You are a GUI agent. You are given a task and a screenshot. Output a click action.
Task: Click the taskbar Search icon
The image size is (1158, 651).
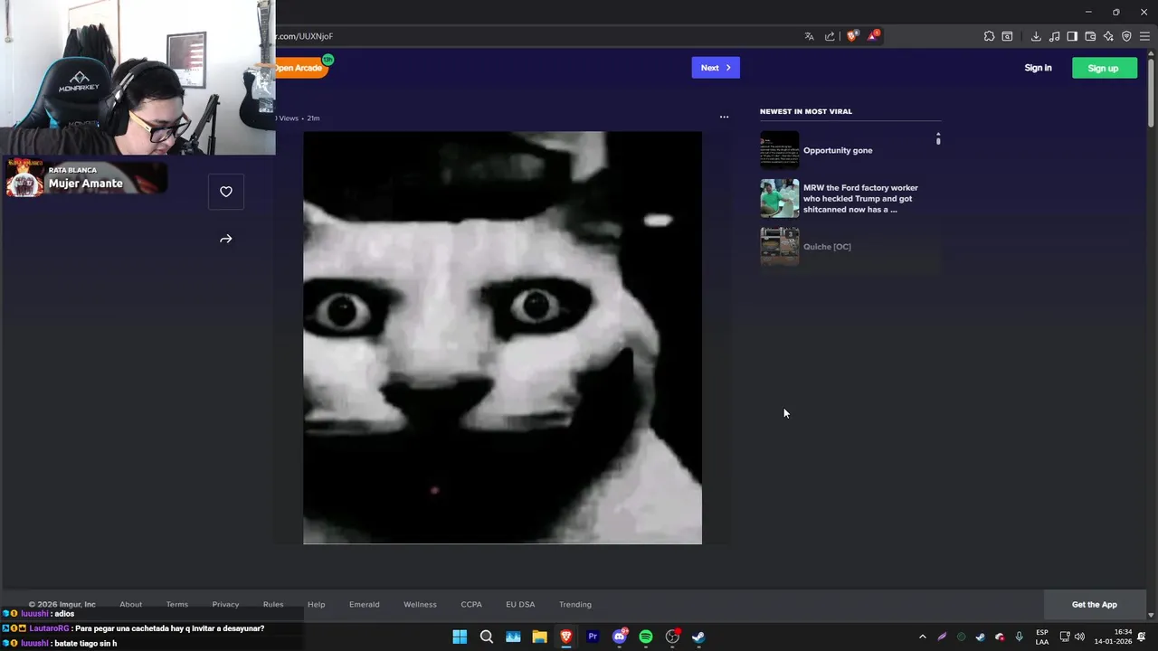click(x=487, y=637)
